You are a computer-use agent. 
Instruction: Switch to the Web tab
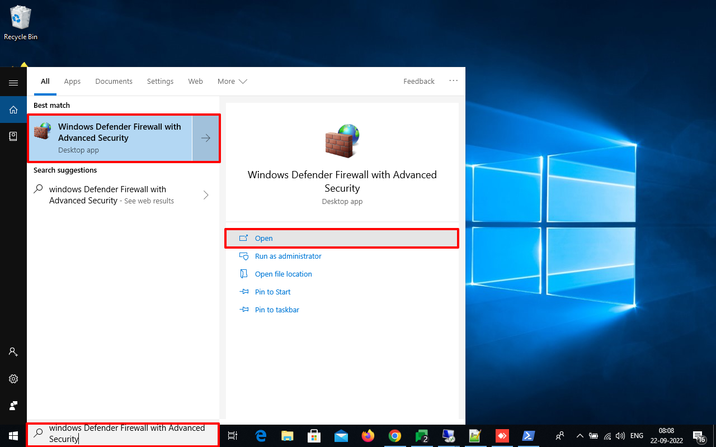195,81
